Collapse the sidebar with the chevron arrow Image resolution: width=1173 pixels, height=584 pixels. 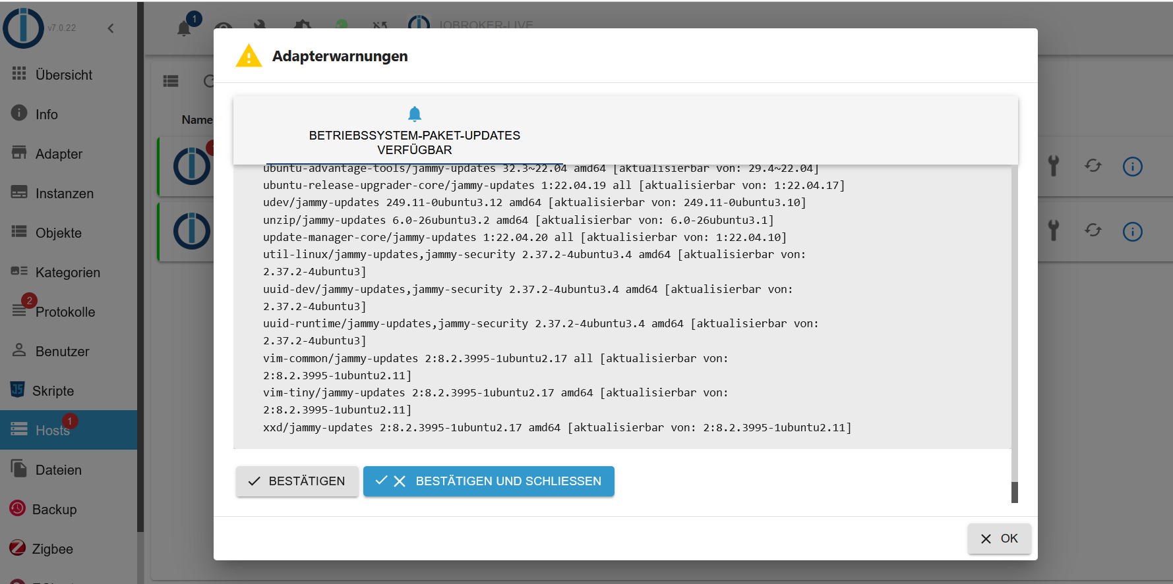coord(111,28)
